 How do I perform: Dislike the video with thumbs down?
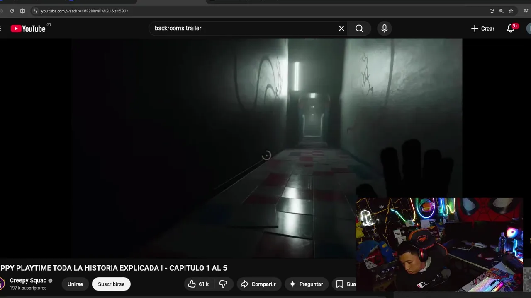point(223,284)
